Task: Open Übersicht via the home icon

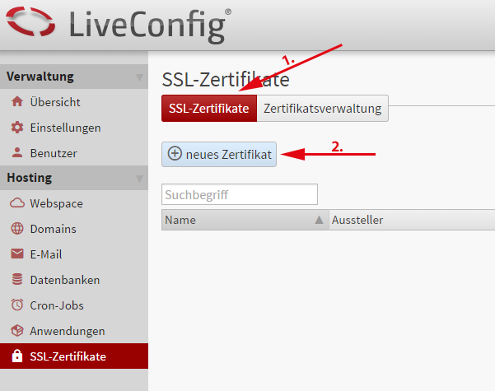Action: tap(16, 102)
